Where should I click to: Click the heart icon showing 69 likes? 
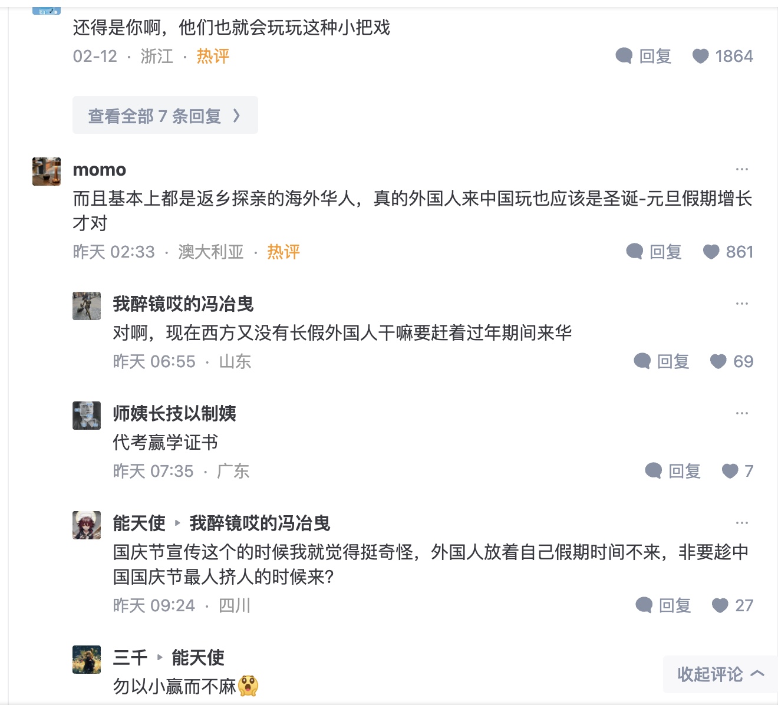(x=718, y=361)
